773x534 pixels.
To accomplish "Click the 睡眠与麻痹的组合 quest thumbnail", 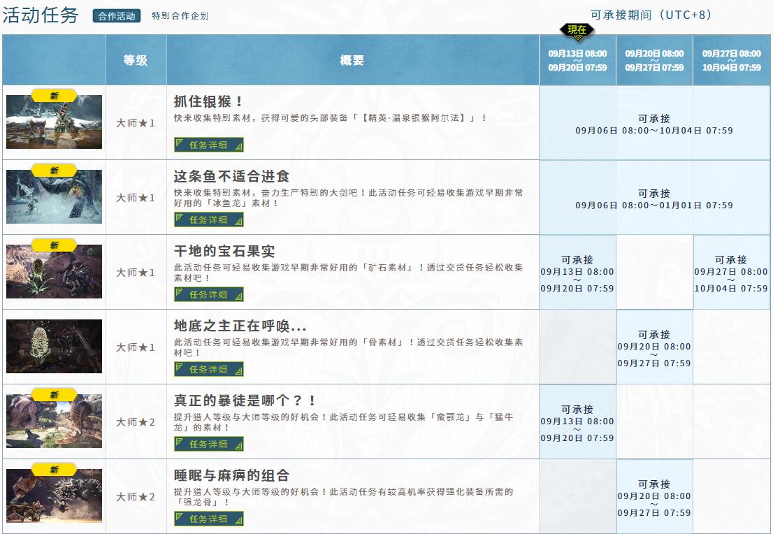I will (x=54, y=497).
